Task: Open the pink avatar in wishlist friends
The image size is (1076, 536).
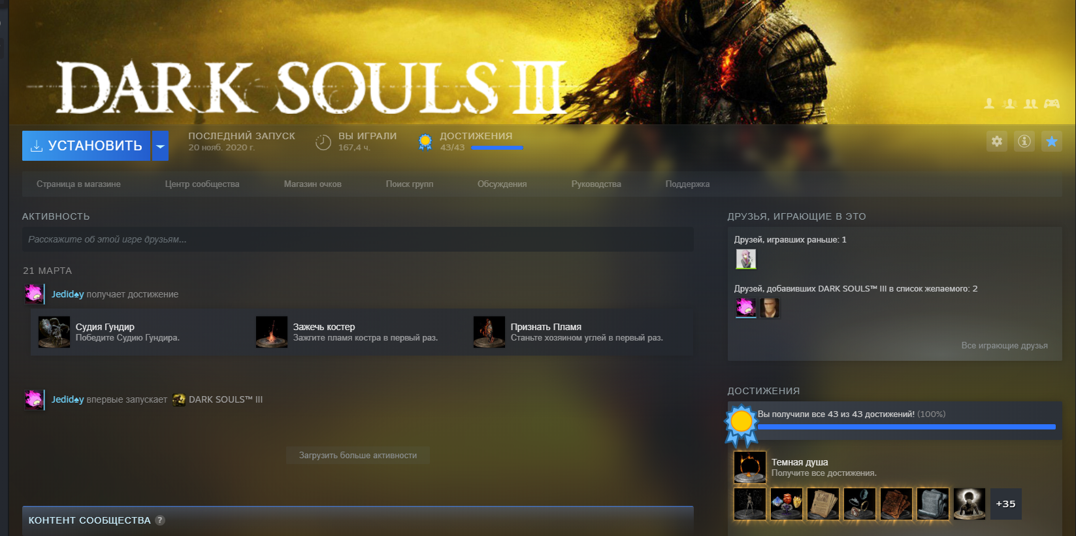Action: pyautogui.click(x=746, y=308)
